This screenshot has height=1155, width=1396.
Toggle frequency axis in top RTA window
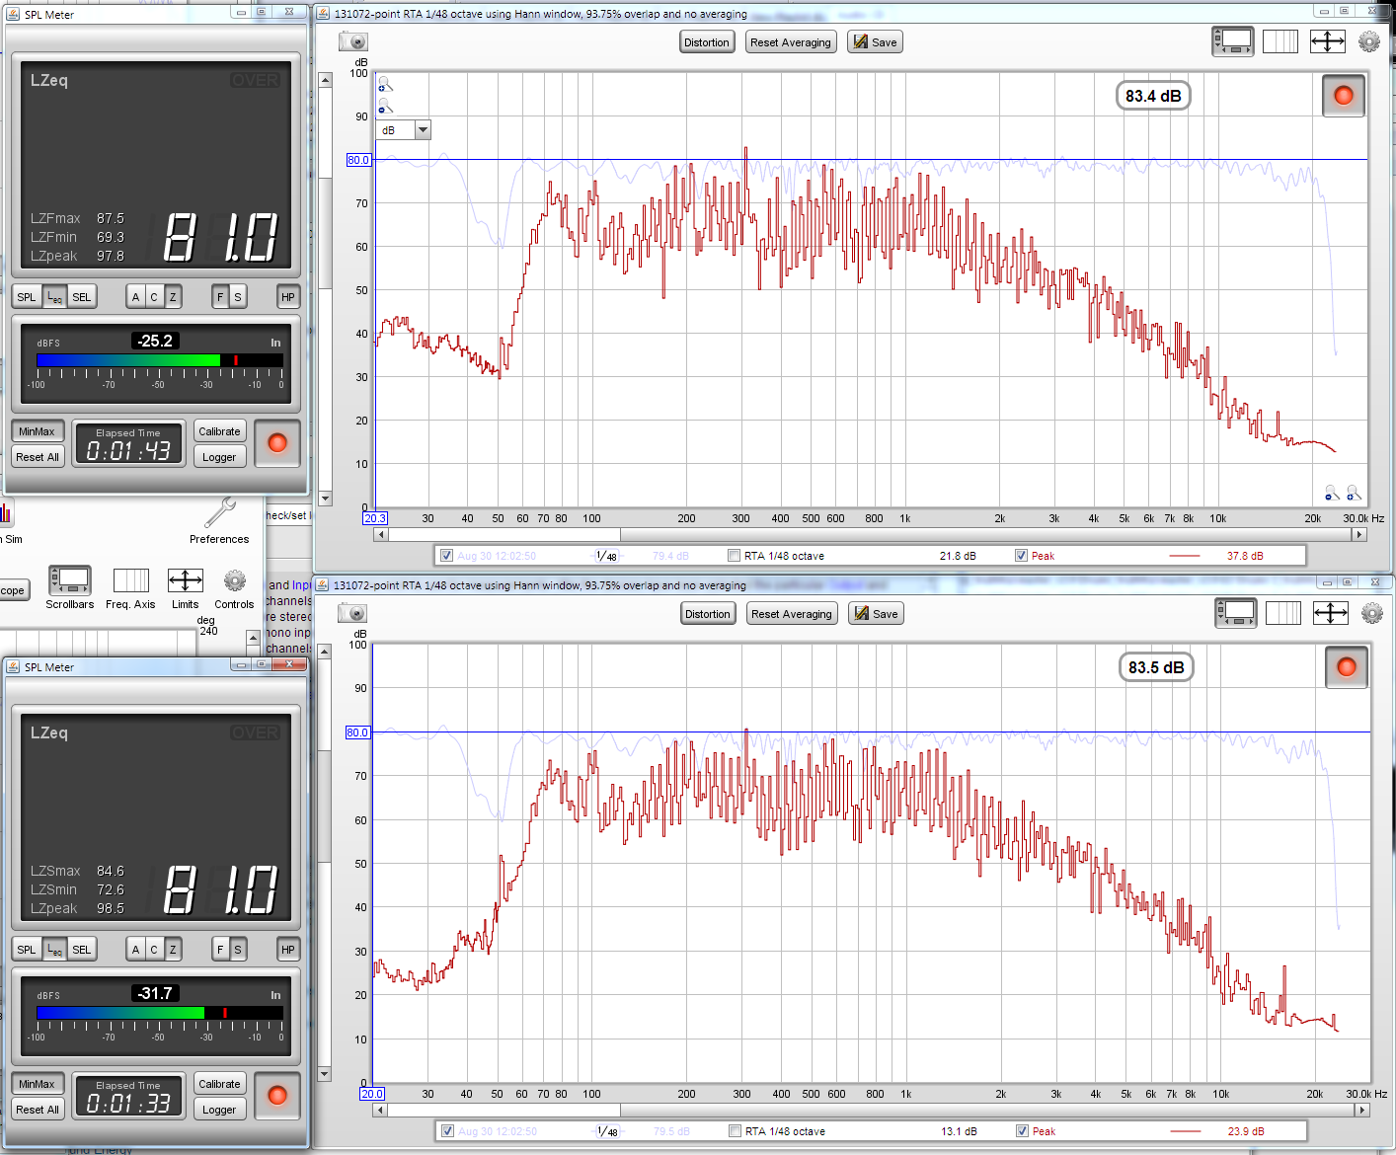pyautogui.click(x=1280, y=41)
